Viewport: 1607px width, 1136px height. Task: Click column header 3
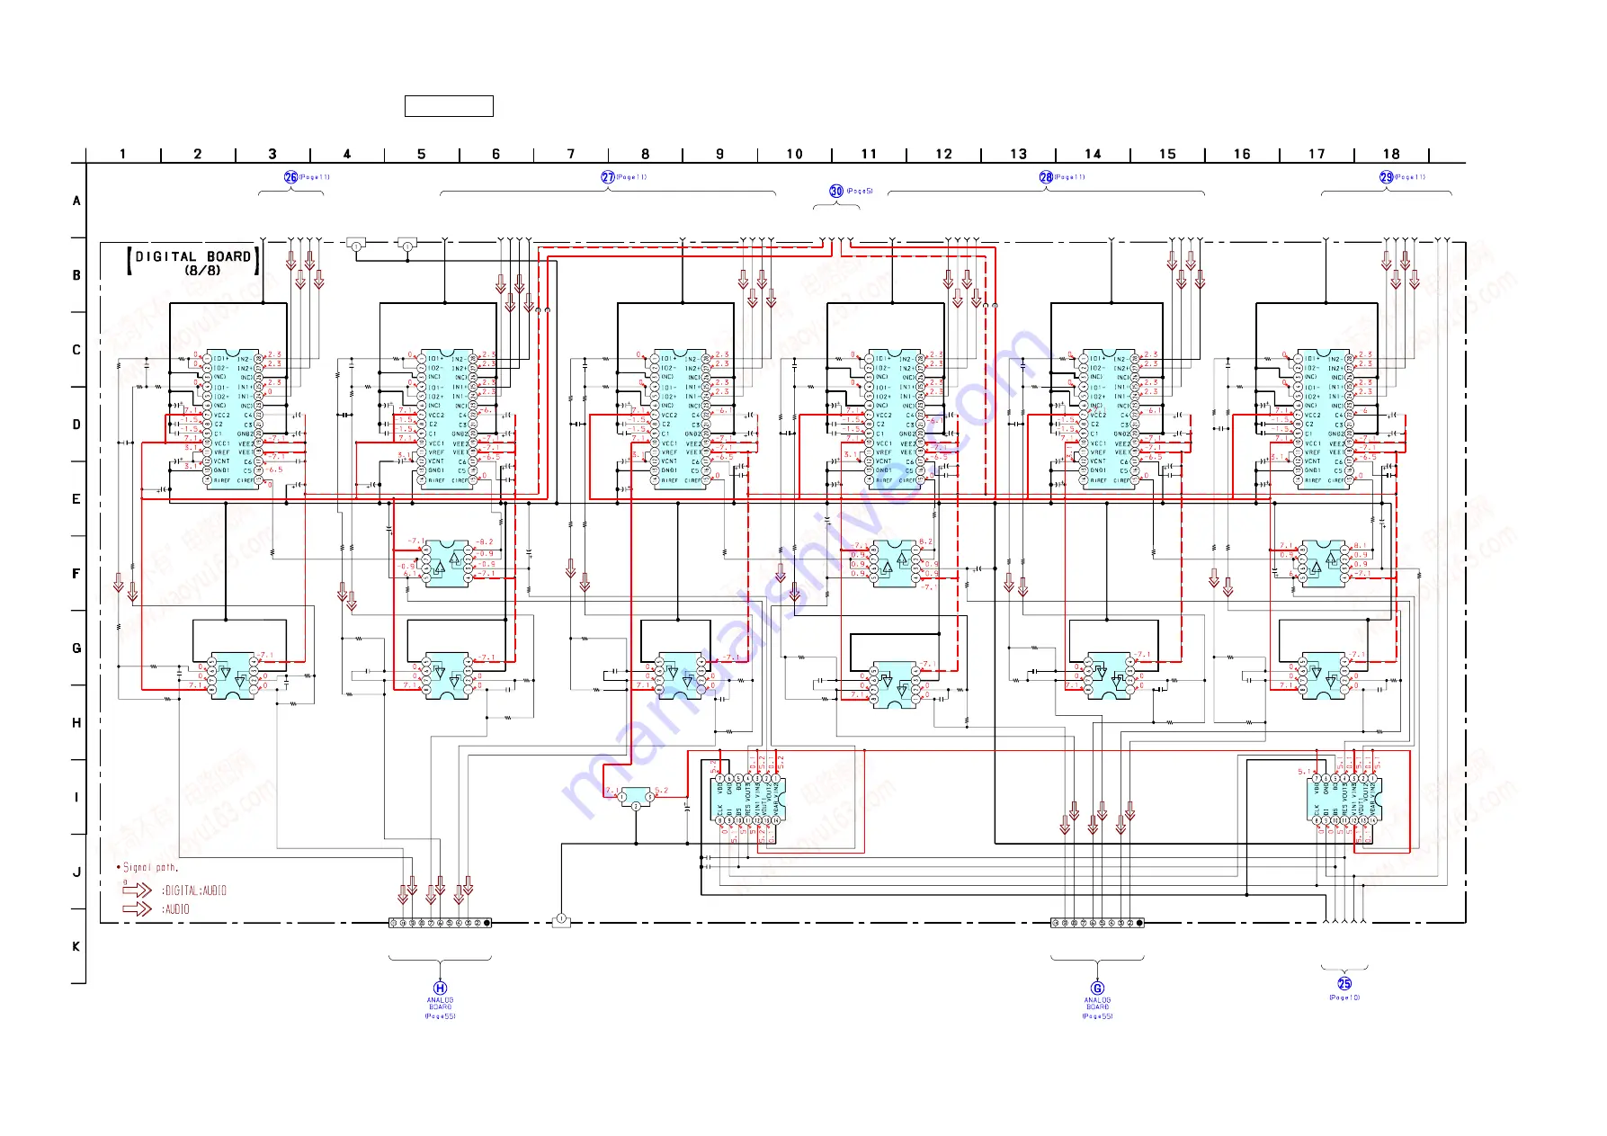(272, 154)
